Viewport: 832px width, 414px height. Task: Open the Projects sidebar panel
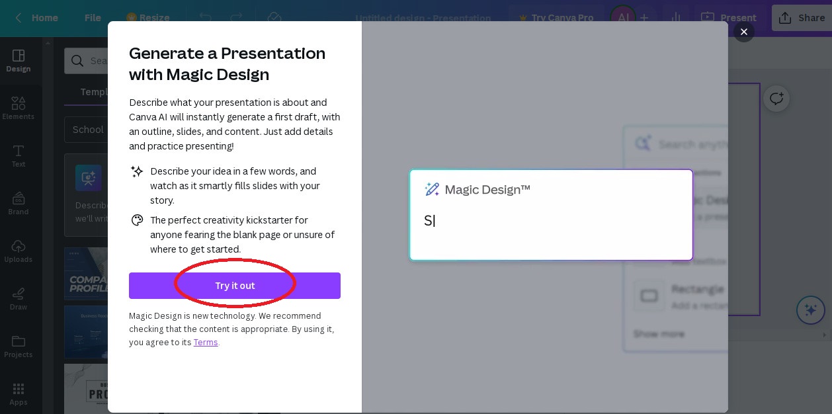point(19,346)
